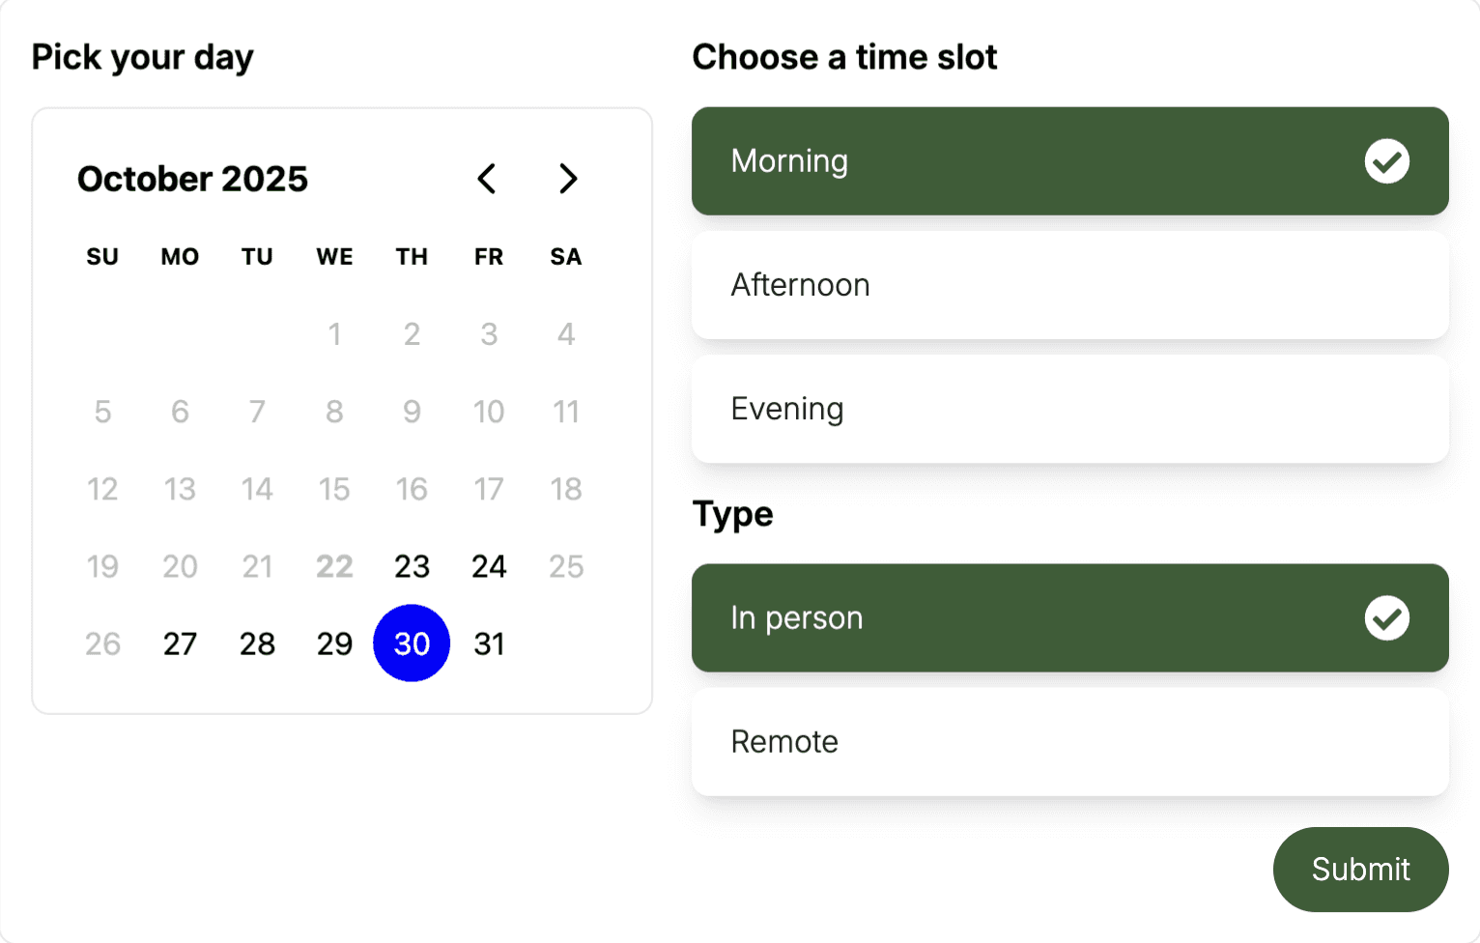The height and width of the screenshot is (943, 1480).
Task: Click the In person checkmark icon
Action: coord(1386,618)
